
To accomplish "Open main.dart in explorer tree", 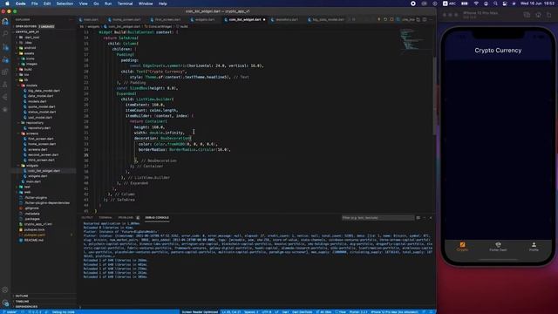I will pos(33,181).
